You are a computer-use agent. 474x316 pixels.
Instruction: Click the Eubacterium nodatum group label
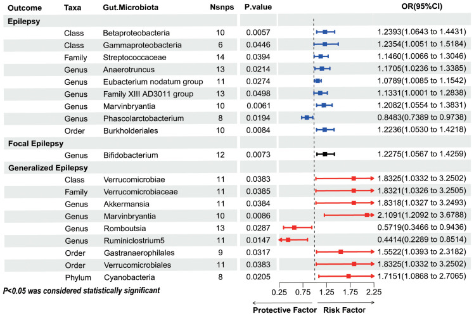coord(153,82)
